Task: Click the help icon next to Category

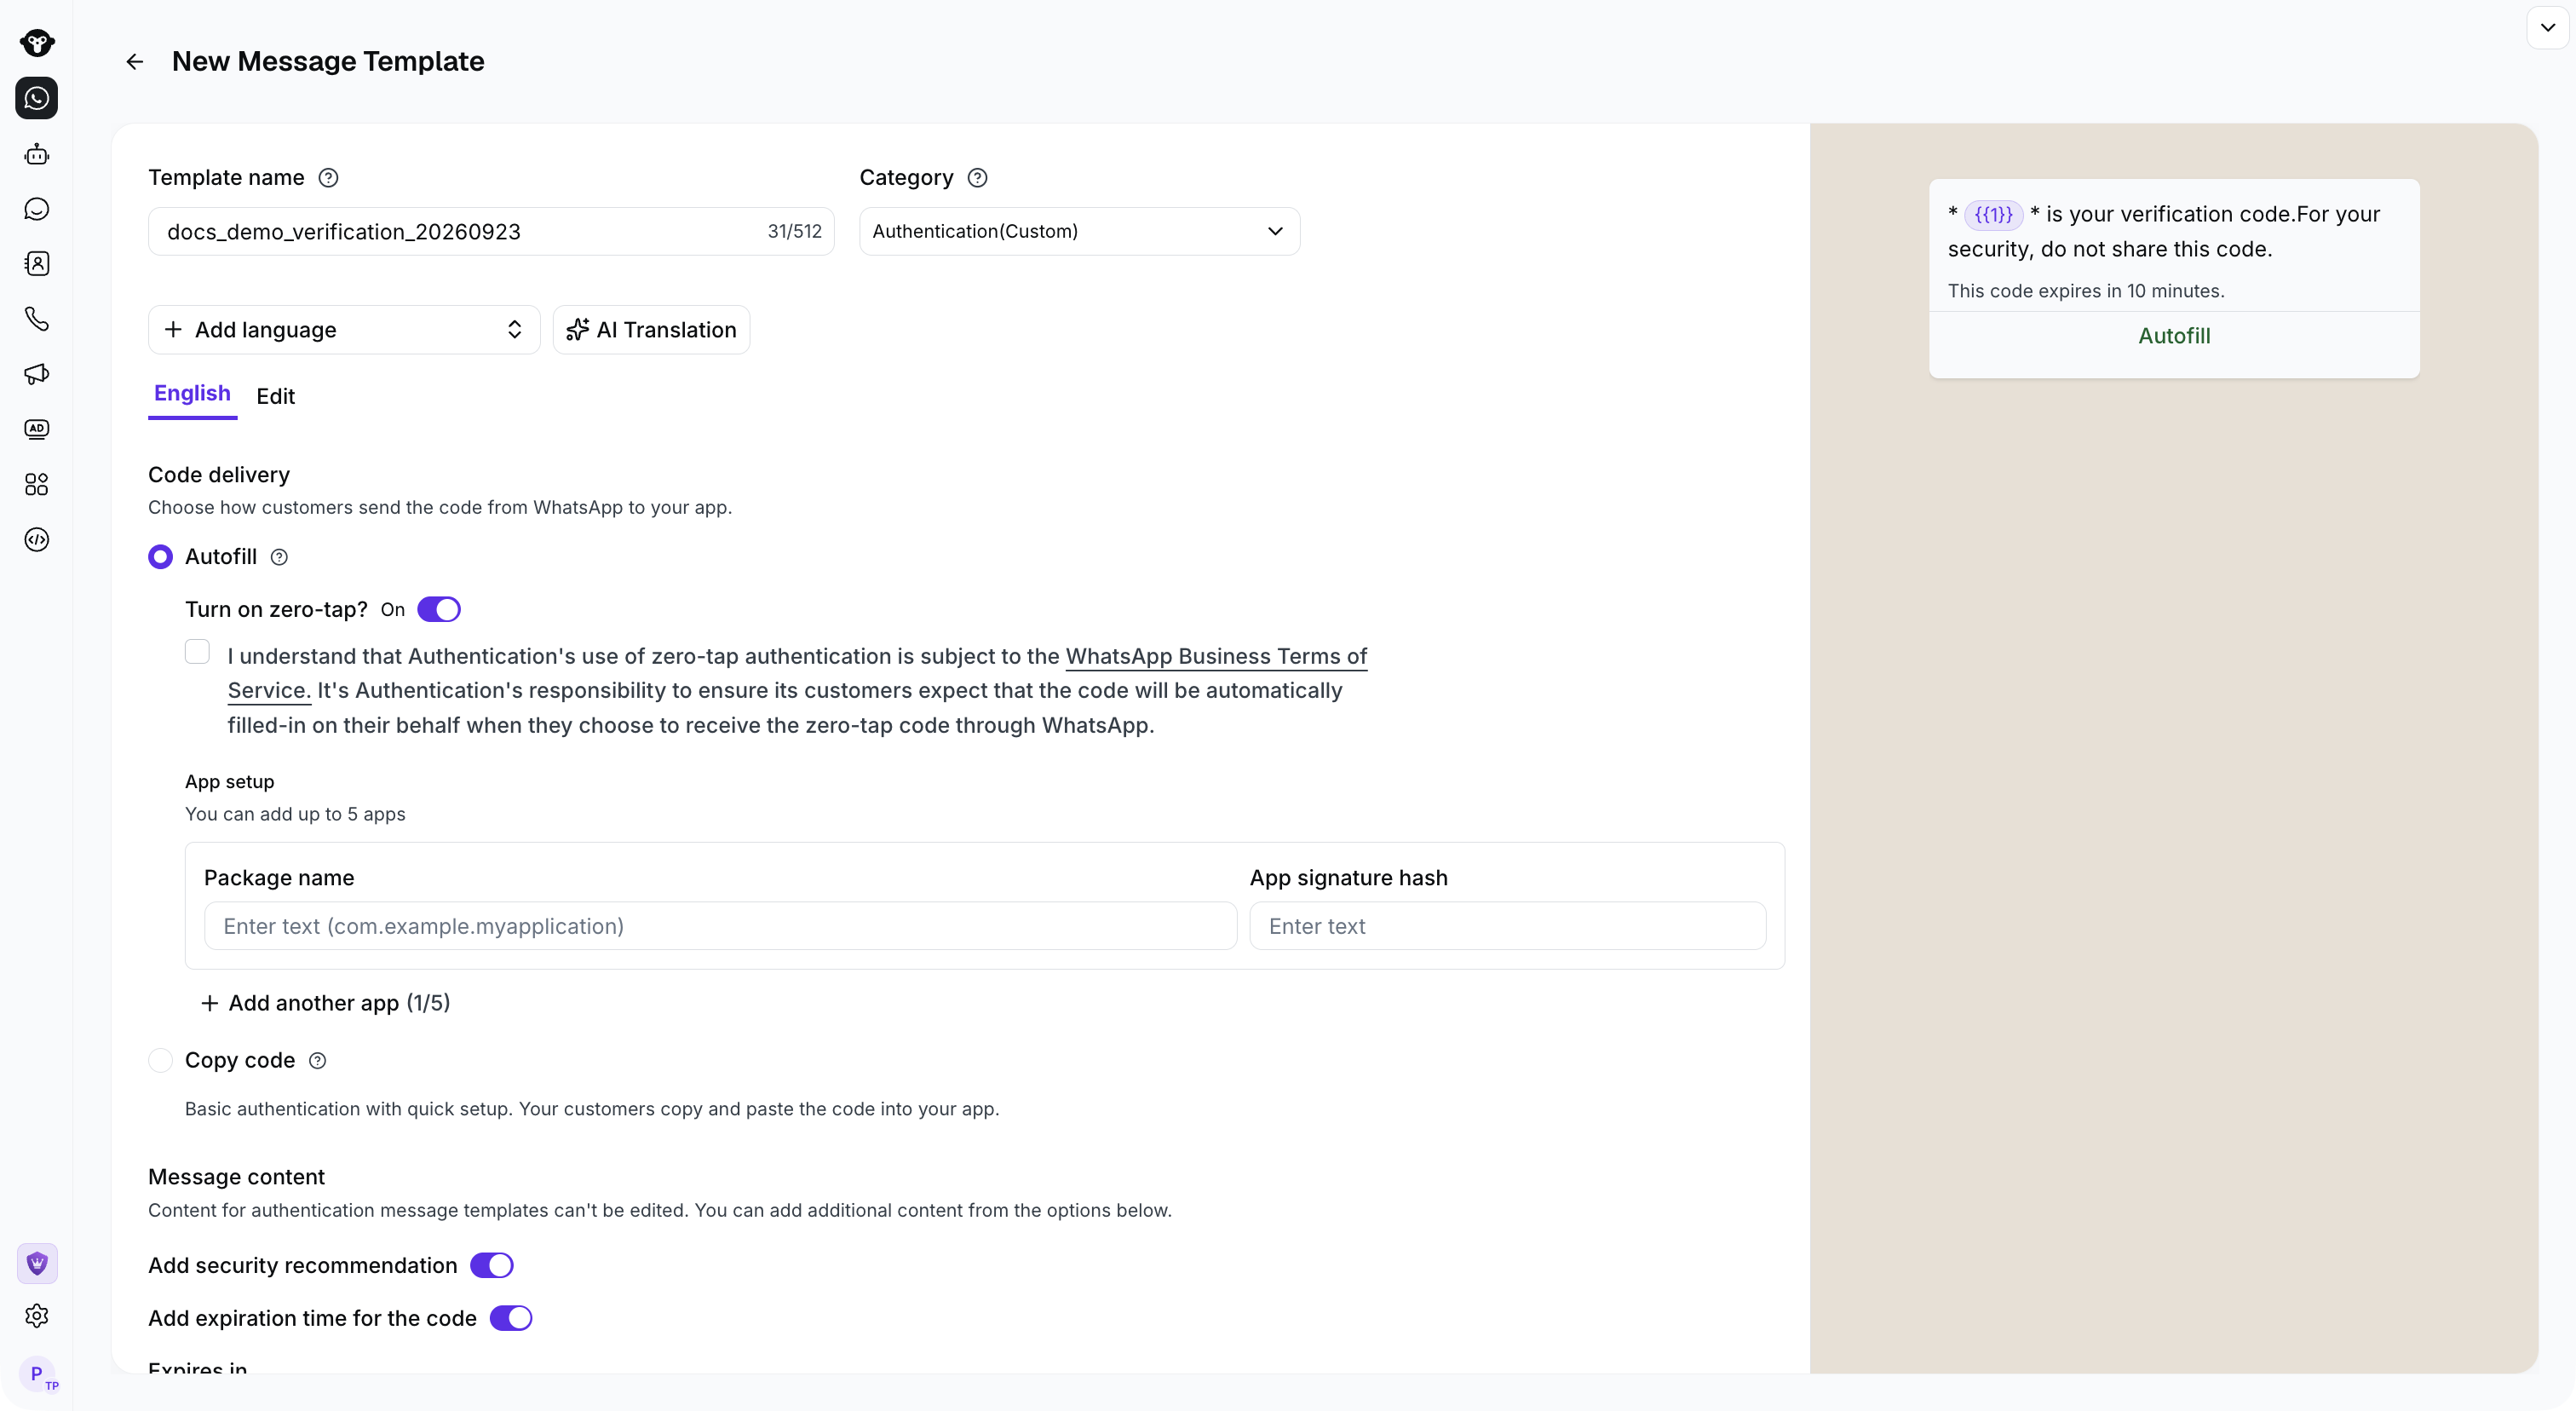Action: [x=978, y=178]
